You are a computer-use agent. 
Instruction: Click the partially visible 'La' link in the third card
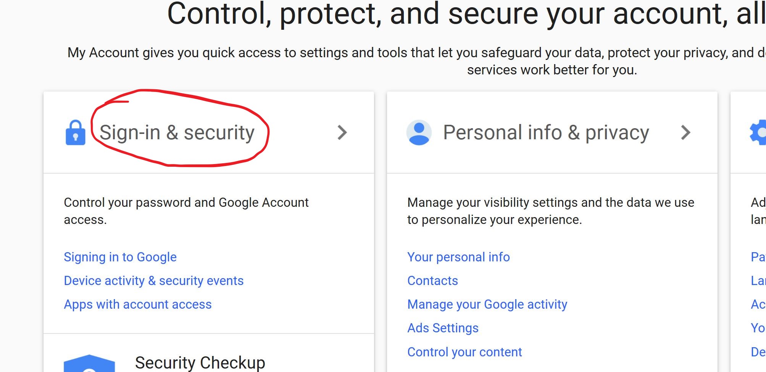click(758, 281)
